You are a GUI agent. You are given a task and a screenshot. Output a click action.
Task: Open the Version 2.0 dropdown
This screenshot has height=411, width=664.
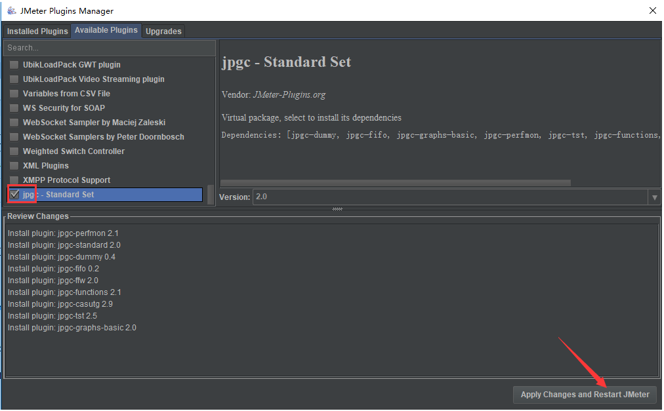(x=456, y=197)
